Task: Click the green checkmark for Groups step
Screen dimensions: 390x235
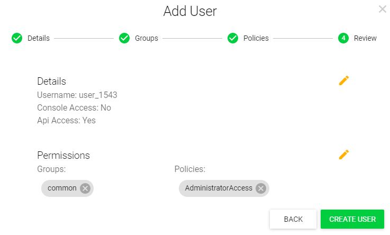Action: pos(124,38)
